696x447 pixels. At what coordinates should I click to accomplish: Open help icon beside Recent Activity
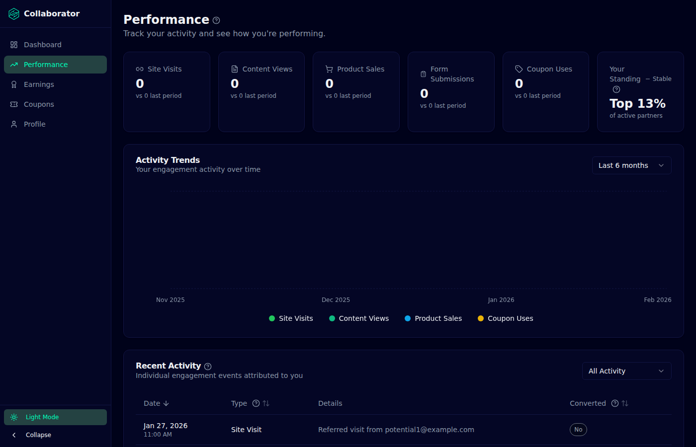[x=208, y=367]
